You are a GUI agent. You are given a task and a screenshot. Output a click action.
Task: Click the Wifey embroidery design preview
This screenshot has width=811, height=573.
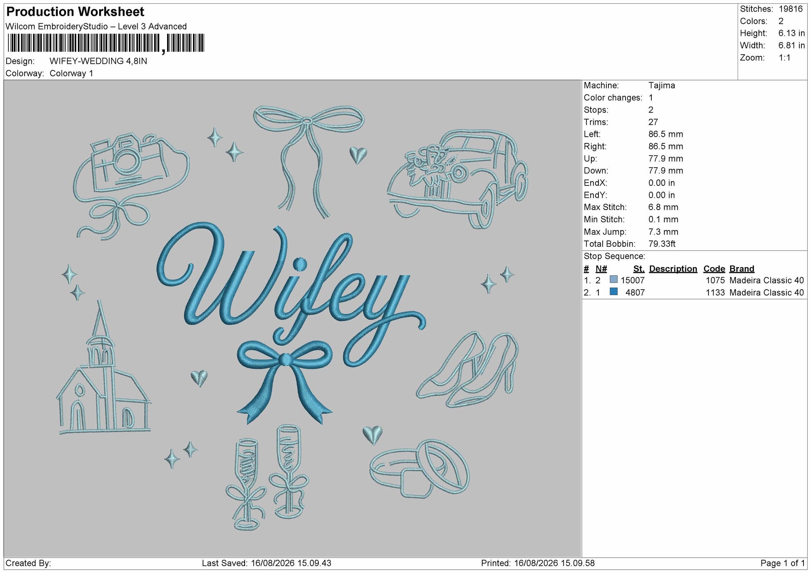[x=292, y=318]
